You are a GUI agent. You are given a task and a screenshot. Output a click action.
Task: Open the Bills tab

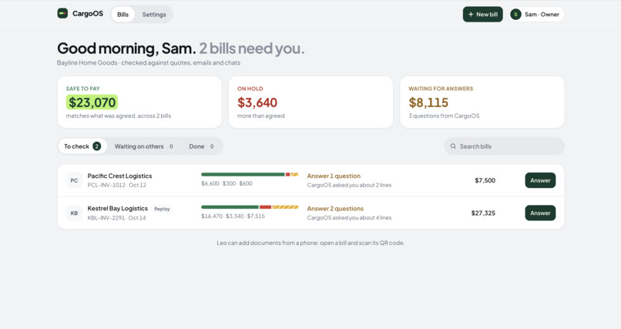pos(123,14)
